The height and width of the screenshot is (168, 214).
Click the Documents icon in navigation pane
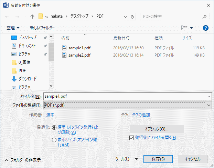point(14,46)
